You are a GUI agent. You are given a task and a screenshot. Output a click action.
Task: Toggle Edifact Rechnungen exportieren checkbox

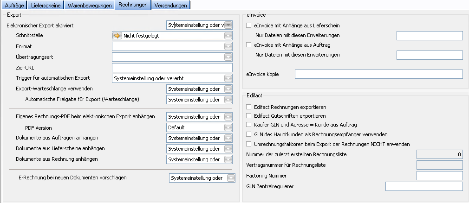coord(249,107)
